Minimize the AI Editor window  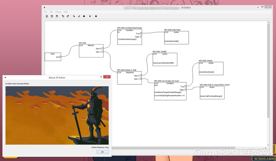click(x=258, y=7)
